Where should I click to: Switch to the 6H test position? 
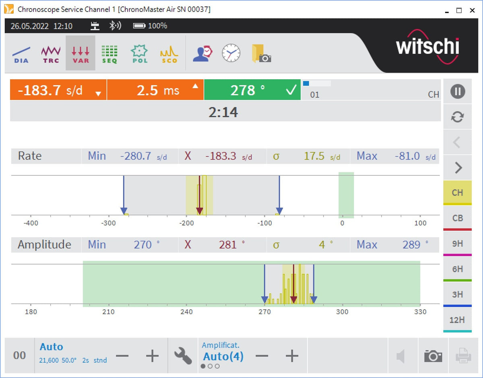pos(457,269)
